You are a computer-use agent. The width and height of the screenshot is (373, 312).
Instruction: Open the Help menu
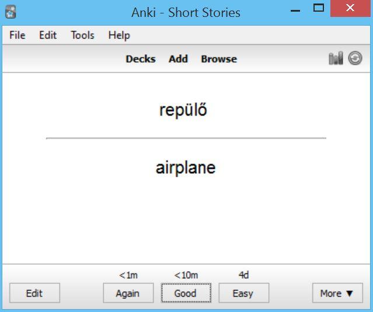(x=119, y=35)
